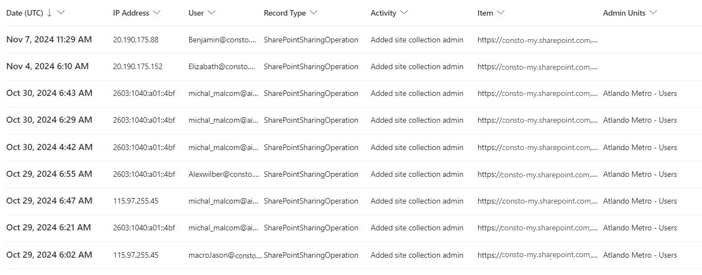Open the Nov 7, 2024 11:29 AM record
The width and height of the screenshot is (702, 275).
pyautogui.click(x=49, y=40)
